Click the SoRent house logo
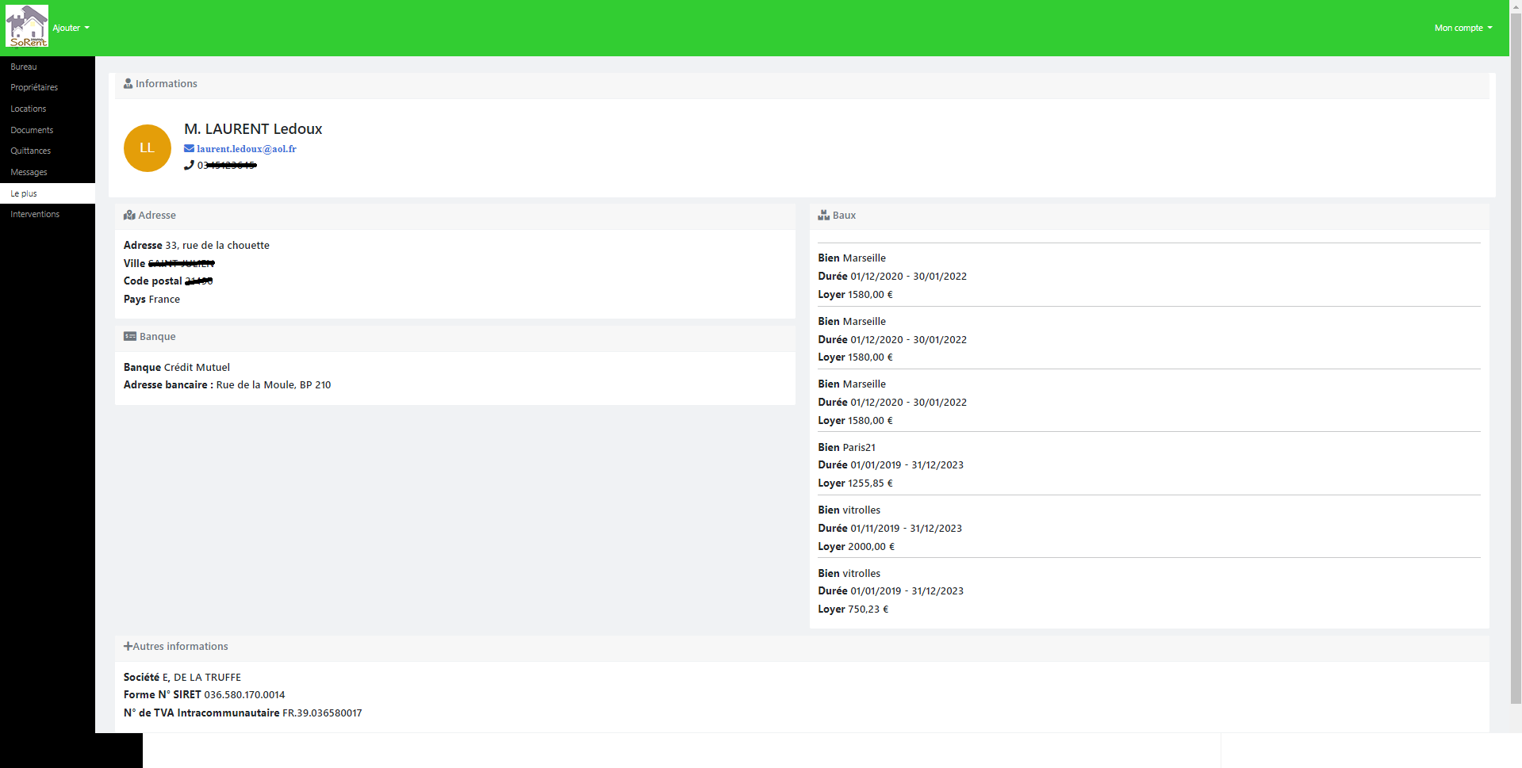This screenshot has height=768, width=1522. tap(27, 26)
